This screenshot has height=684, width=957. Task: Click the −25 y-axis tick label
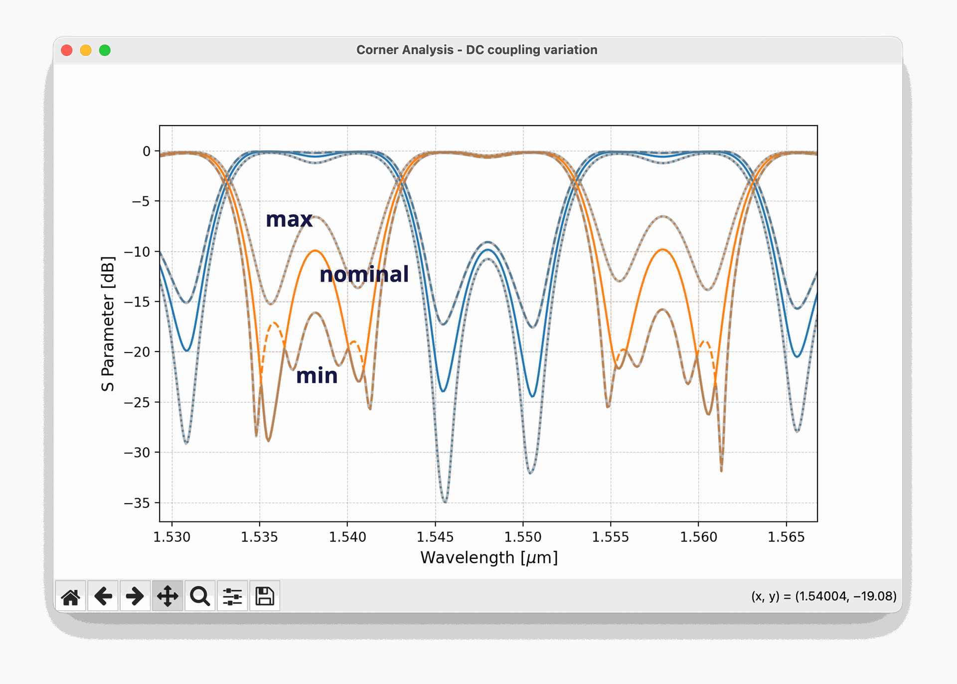pos(137,402)
